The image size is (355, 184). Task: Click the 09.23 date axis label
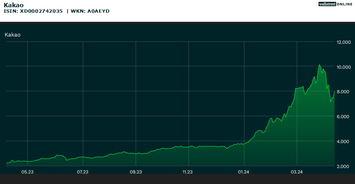coord(136,172)
